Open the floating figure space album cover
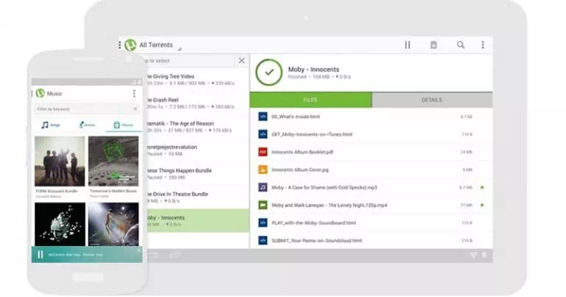566x297 pixels. (113, 224)
